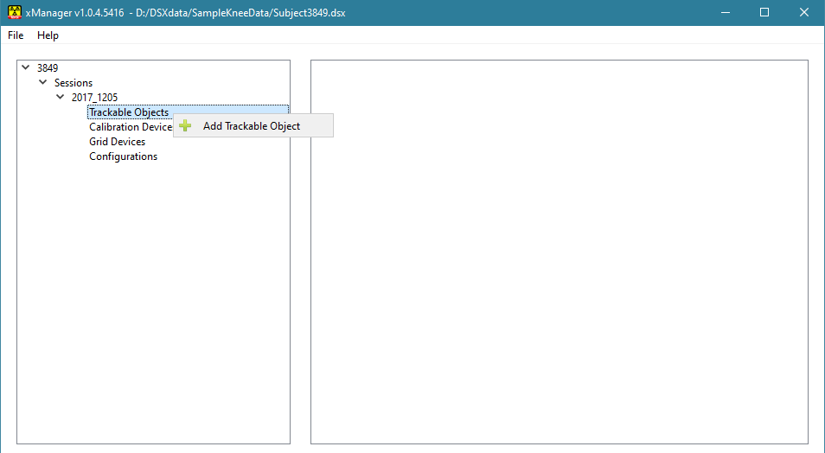Click the empty right details panel
Image resolution: width=825 pixels, height=453 pixels.
pos(559,259)
